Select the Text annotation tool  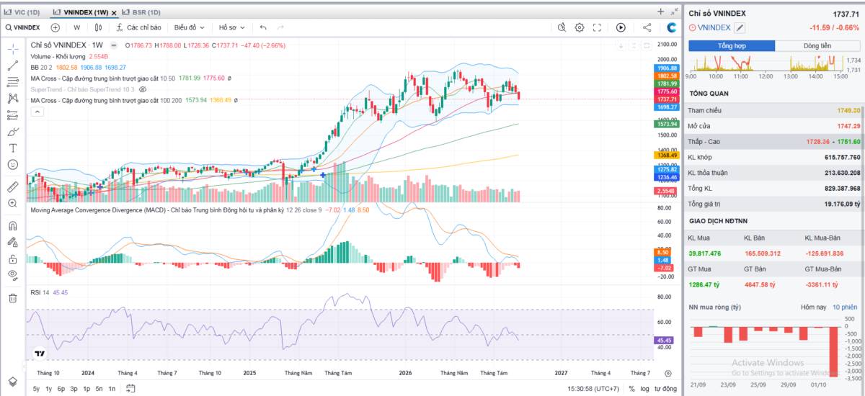click(13, 148)
